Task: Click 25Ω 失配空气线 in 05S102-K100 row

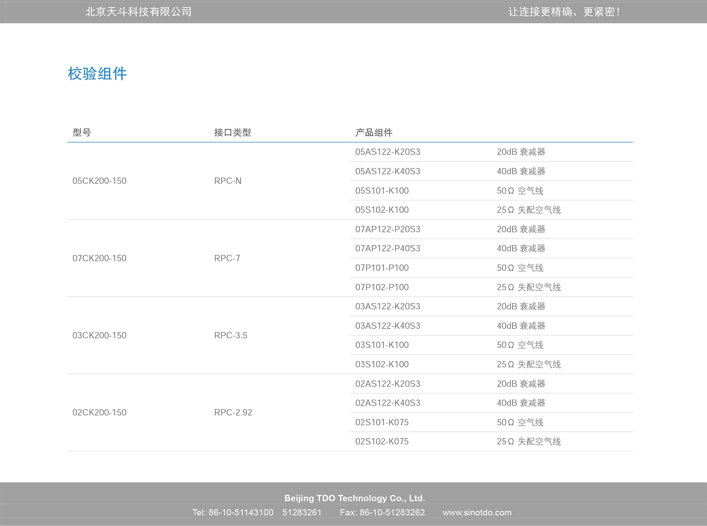Action: pos(529,210)
